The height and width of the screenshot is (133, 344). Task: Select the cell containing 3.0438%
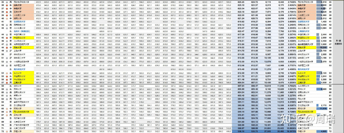291,8
